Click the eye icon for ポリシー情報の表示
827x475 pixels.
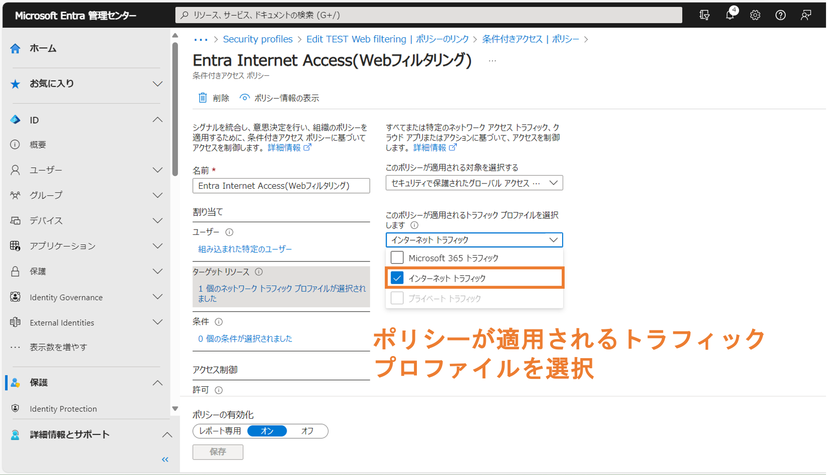(245, 98)
